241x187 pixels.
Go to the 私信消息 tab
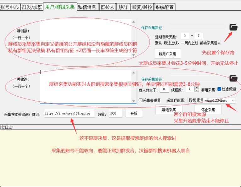(x=87, y=7)
